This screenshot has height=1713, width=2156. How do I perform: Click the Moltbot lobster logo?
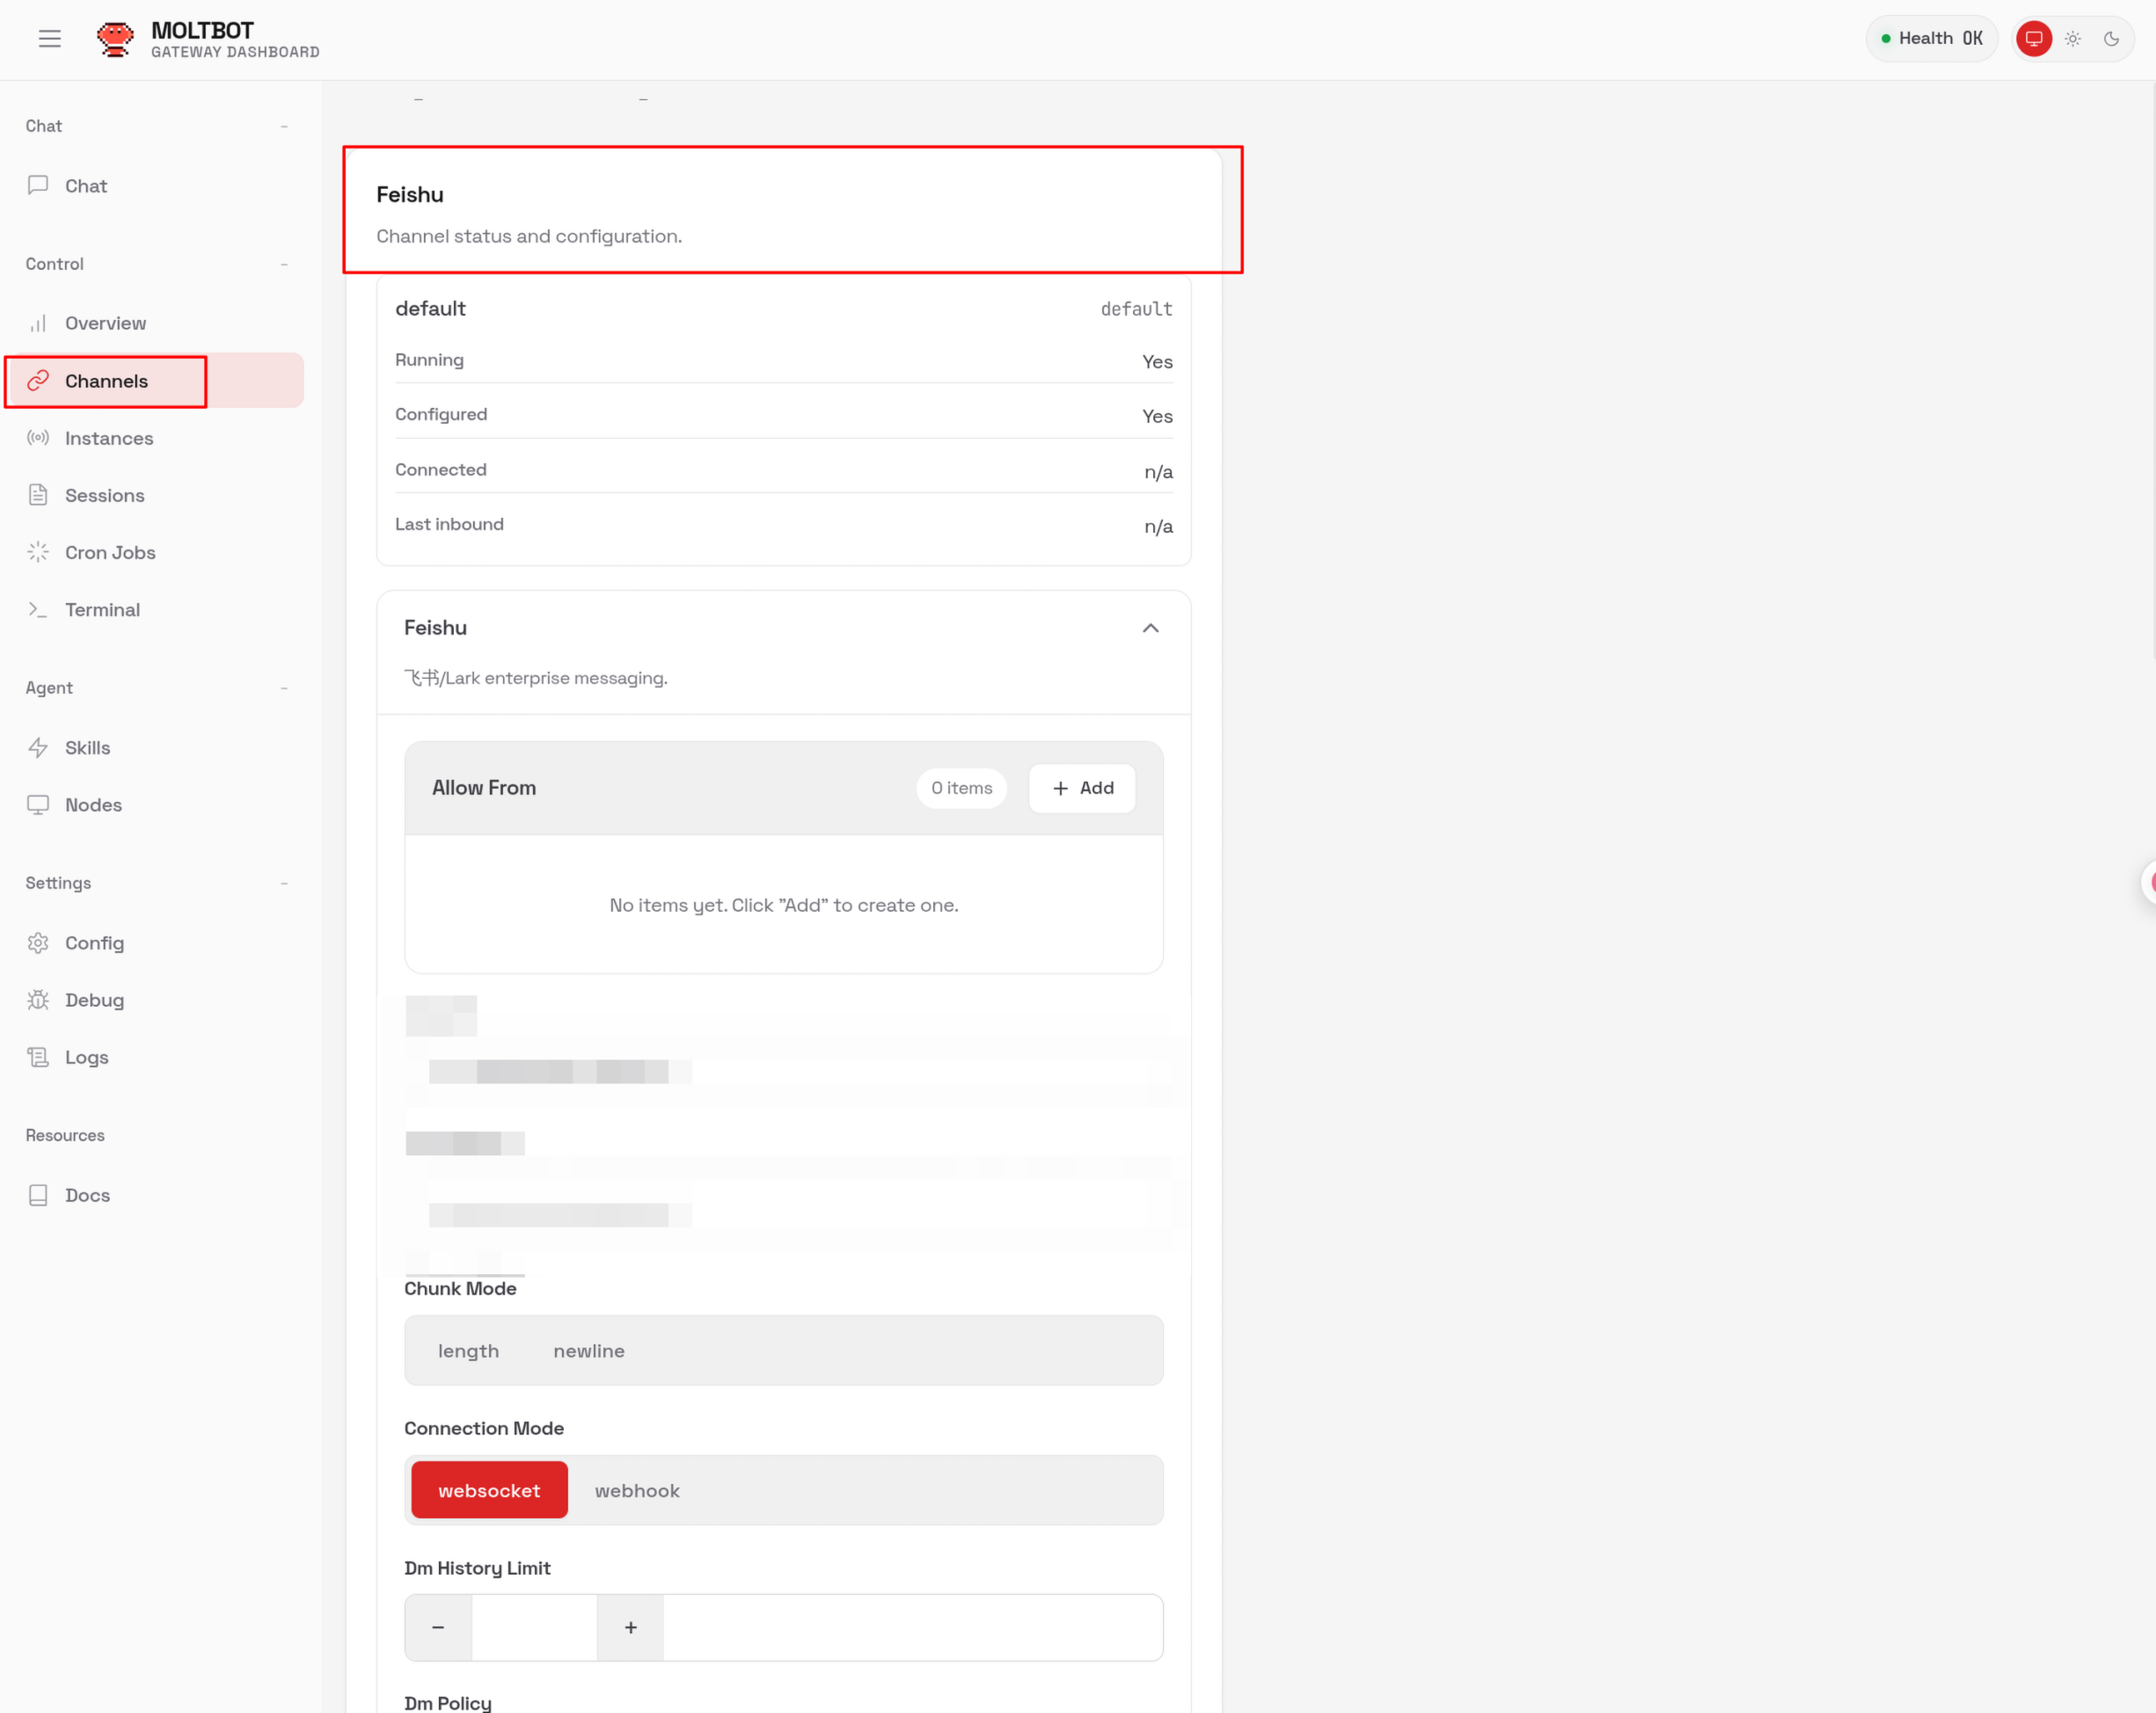click(x=115, y=39)
